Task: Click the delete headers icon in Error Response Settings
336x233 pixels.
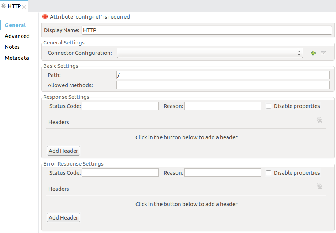Action: 319,186
